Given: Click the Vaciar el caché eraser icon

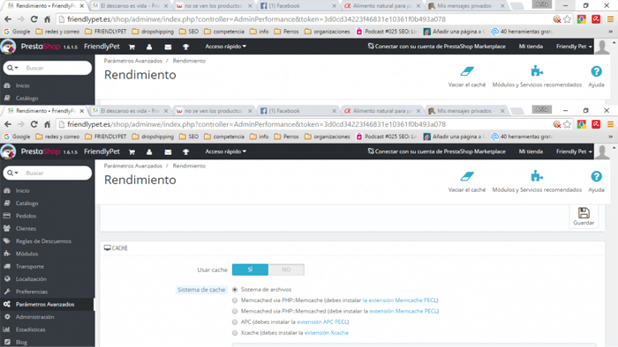Looking at the screenshot, I should pyautogui.click(x=467, y=176).
